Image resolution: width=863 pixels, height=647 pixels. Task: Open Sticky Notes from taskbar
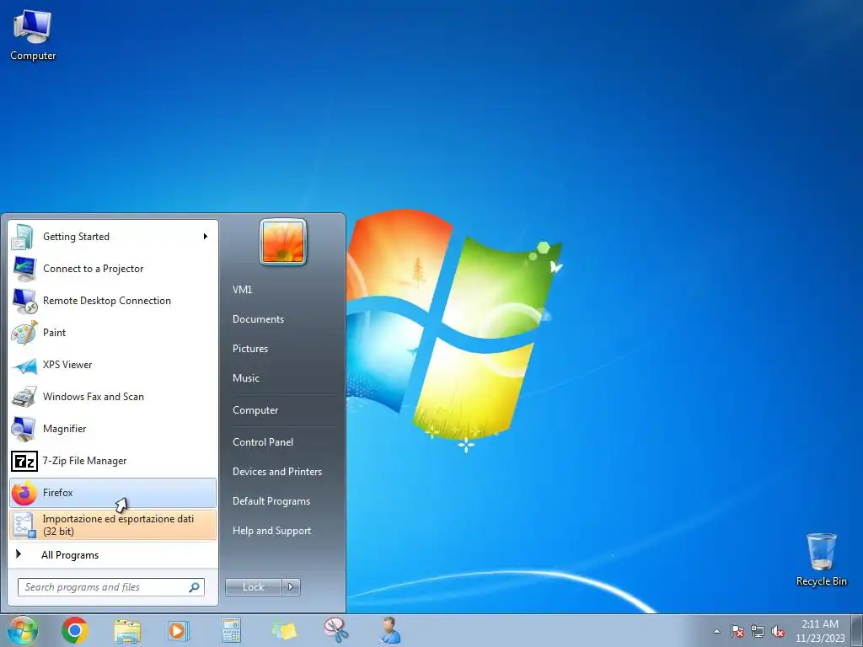pyautogui.click(x=284, y=630)
